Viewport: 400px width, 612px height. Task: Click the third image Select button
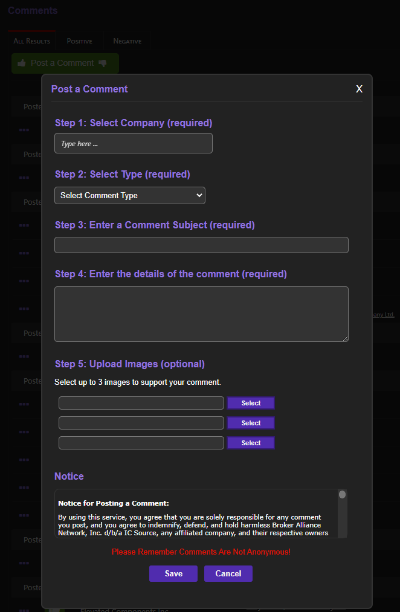[251, 443]
